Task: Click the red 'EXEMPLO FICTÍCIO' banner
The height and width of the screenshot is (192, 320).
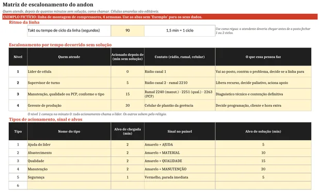Action: pos(160,17)
